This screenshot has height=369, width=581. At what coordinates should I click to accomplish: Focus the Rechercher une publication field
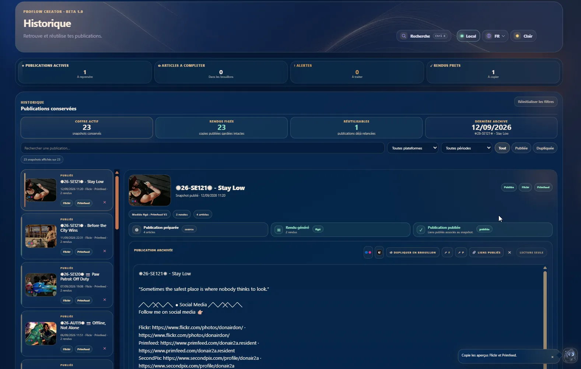point(203,148)
